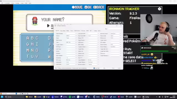Click the Frame Counter hotkey field

(x=93, y=40)
